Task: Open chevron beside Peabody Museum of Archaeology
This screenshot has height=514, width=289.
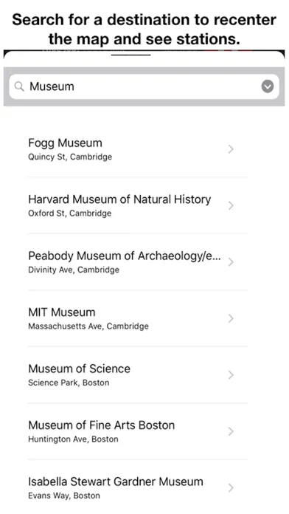Action: pos(231,262)
